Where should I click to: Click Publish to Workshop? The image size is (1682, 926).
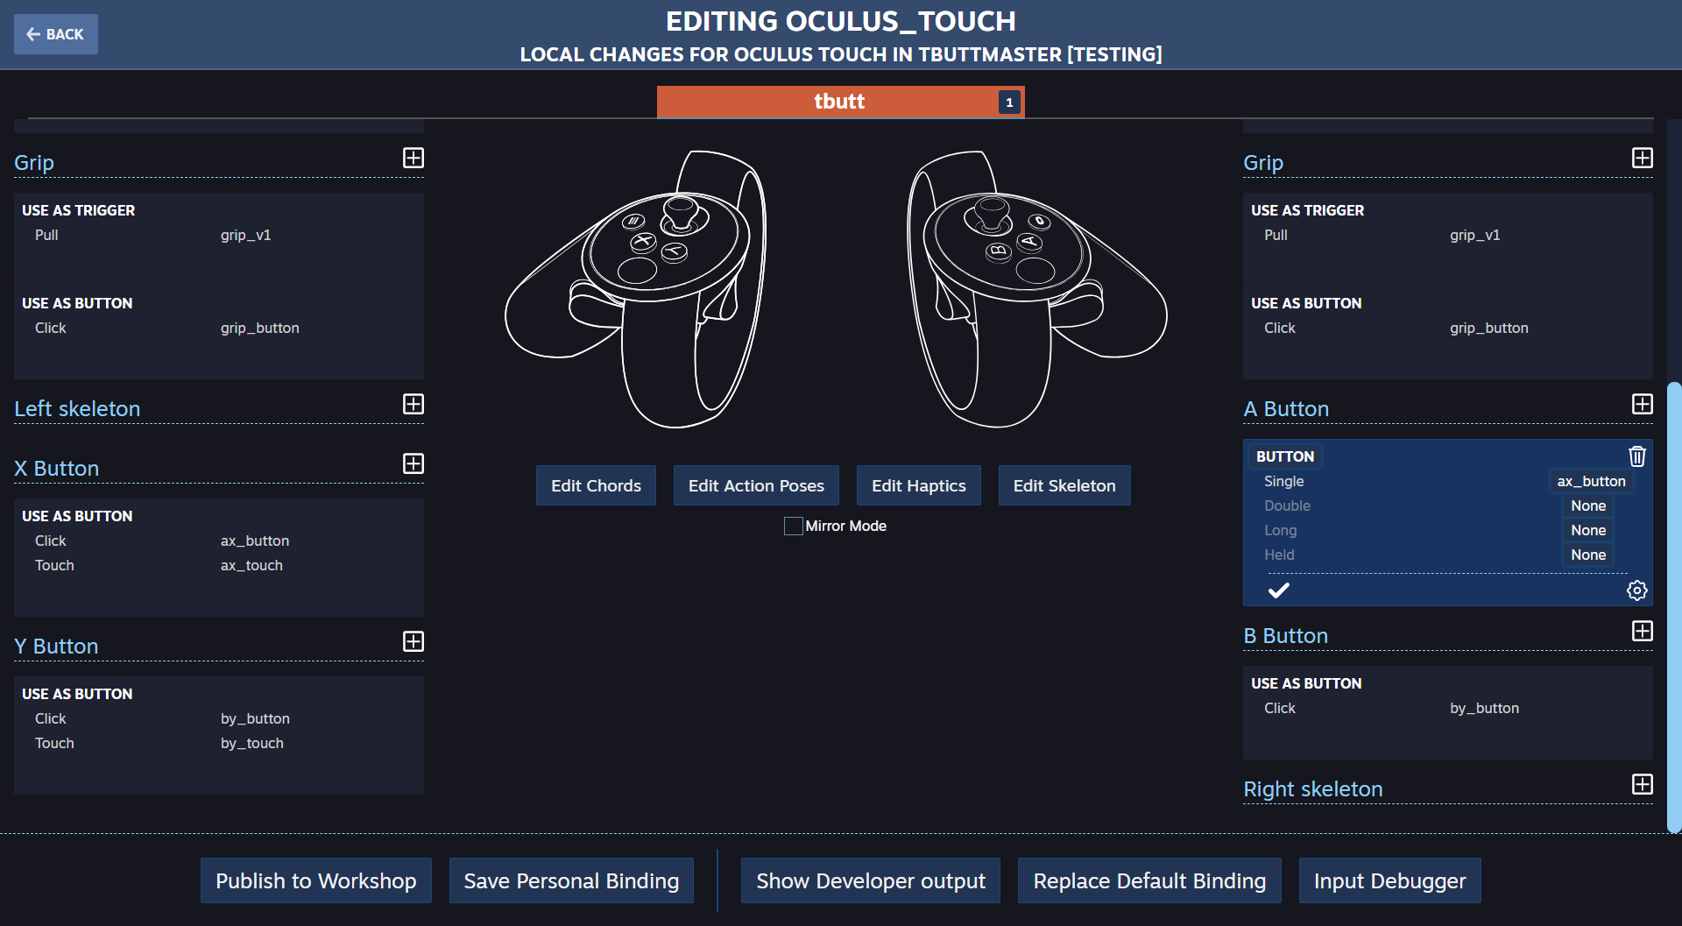(x=316, y=880)
